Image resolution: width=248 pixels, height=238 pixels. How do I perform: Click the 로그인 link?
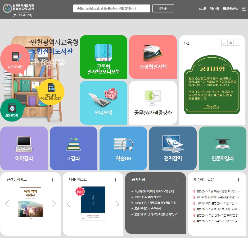pyautogui.click(x=202, y=9)
